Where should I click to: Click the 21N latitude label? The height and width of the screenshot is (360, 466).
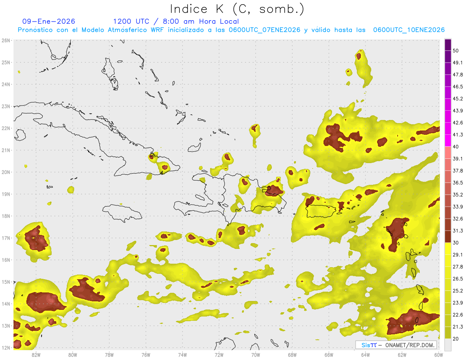click(x=6, y=150)
